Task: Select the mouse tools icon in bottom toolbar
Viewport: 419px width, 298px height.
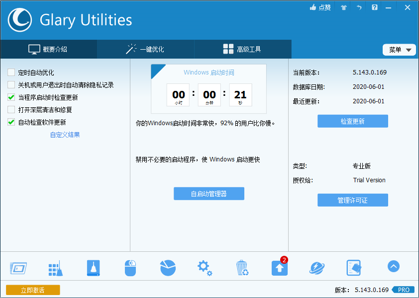Action: coord(130,267)
